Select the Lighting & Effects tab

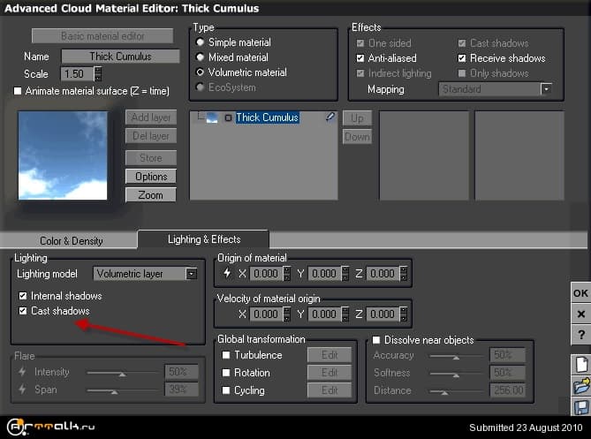[204, 238]
